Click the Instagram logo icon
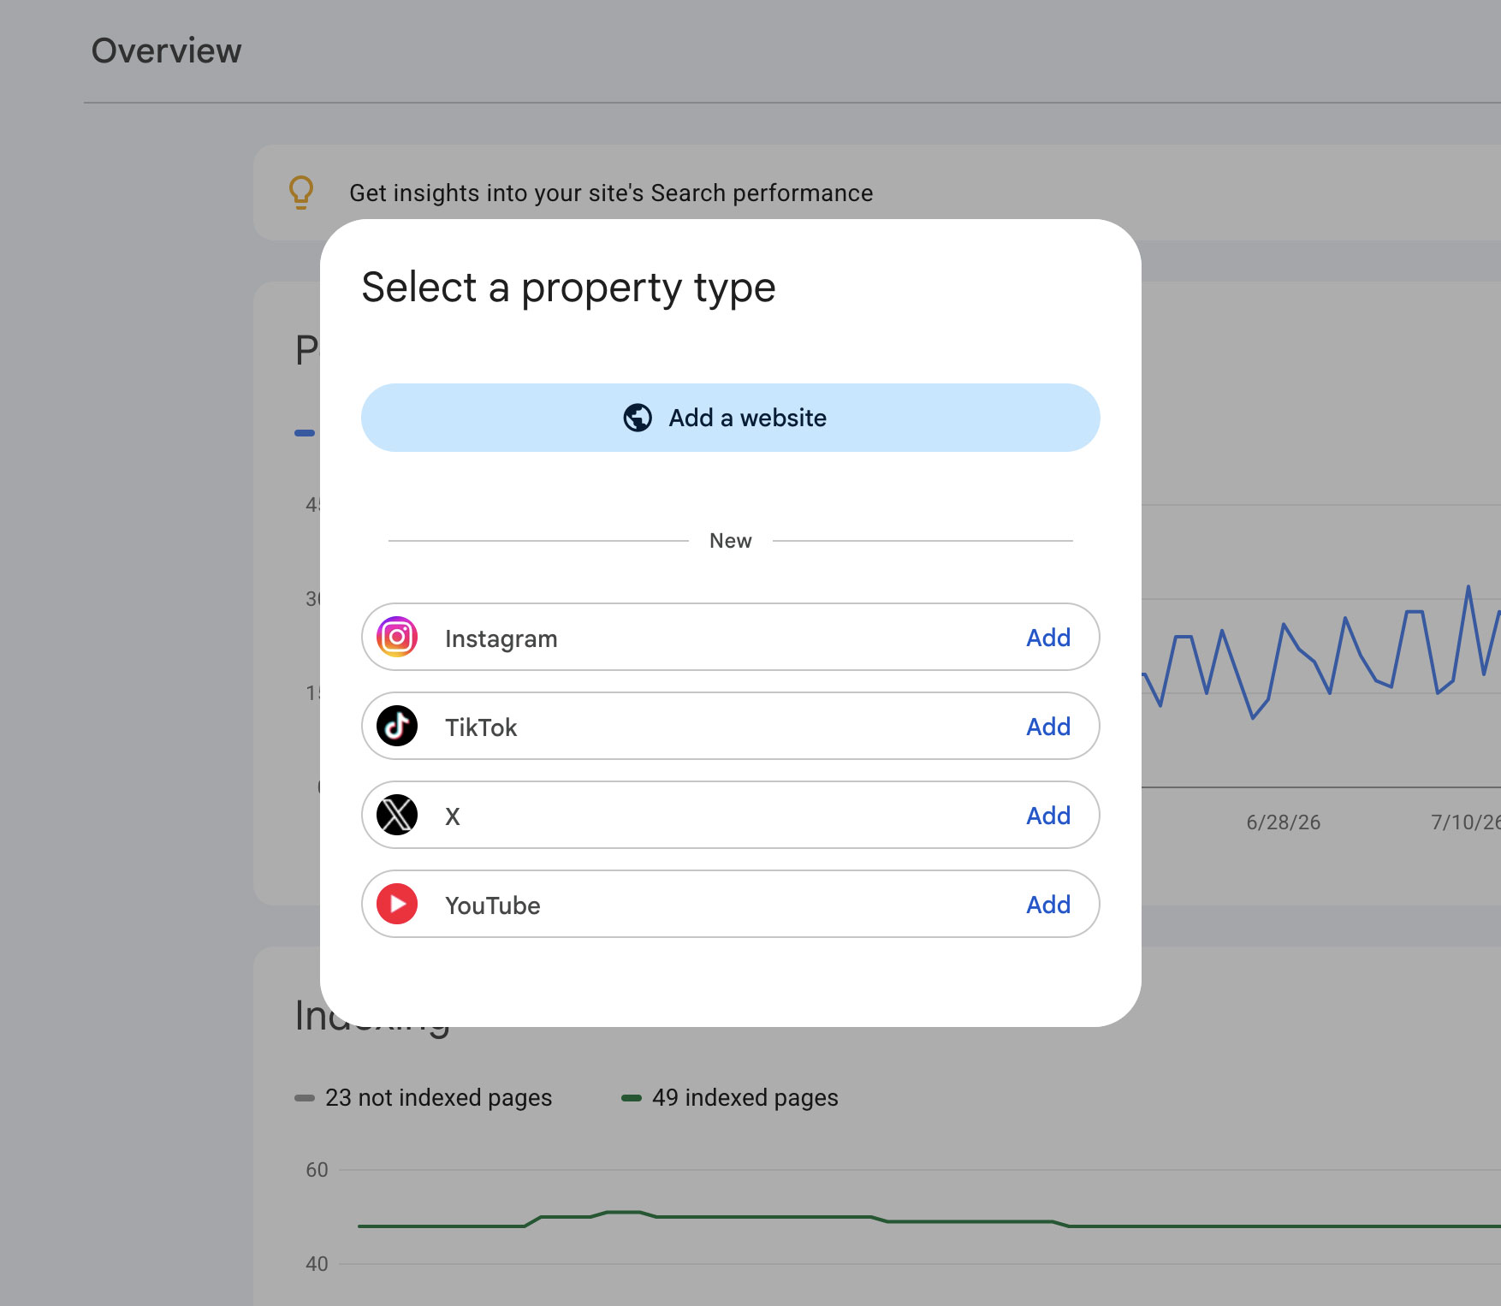 (x=397, y=637)
